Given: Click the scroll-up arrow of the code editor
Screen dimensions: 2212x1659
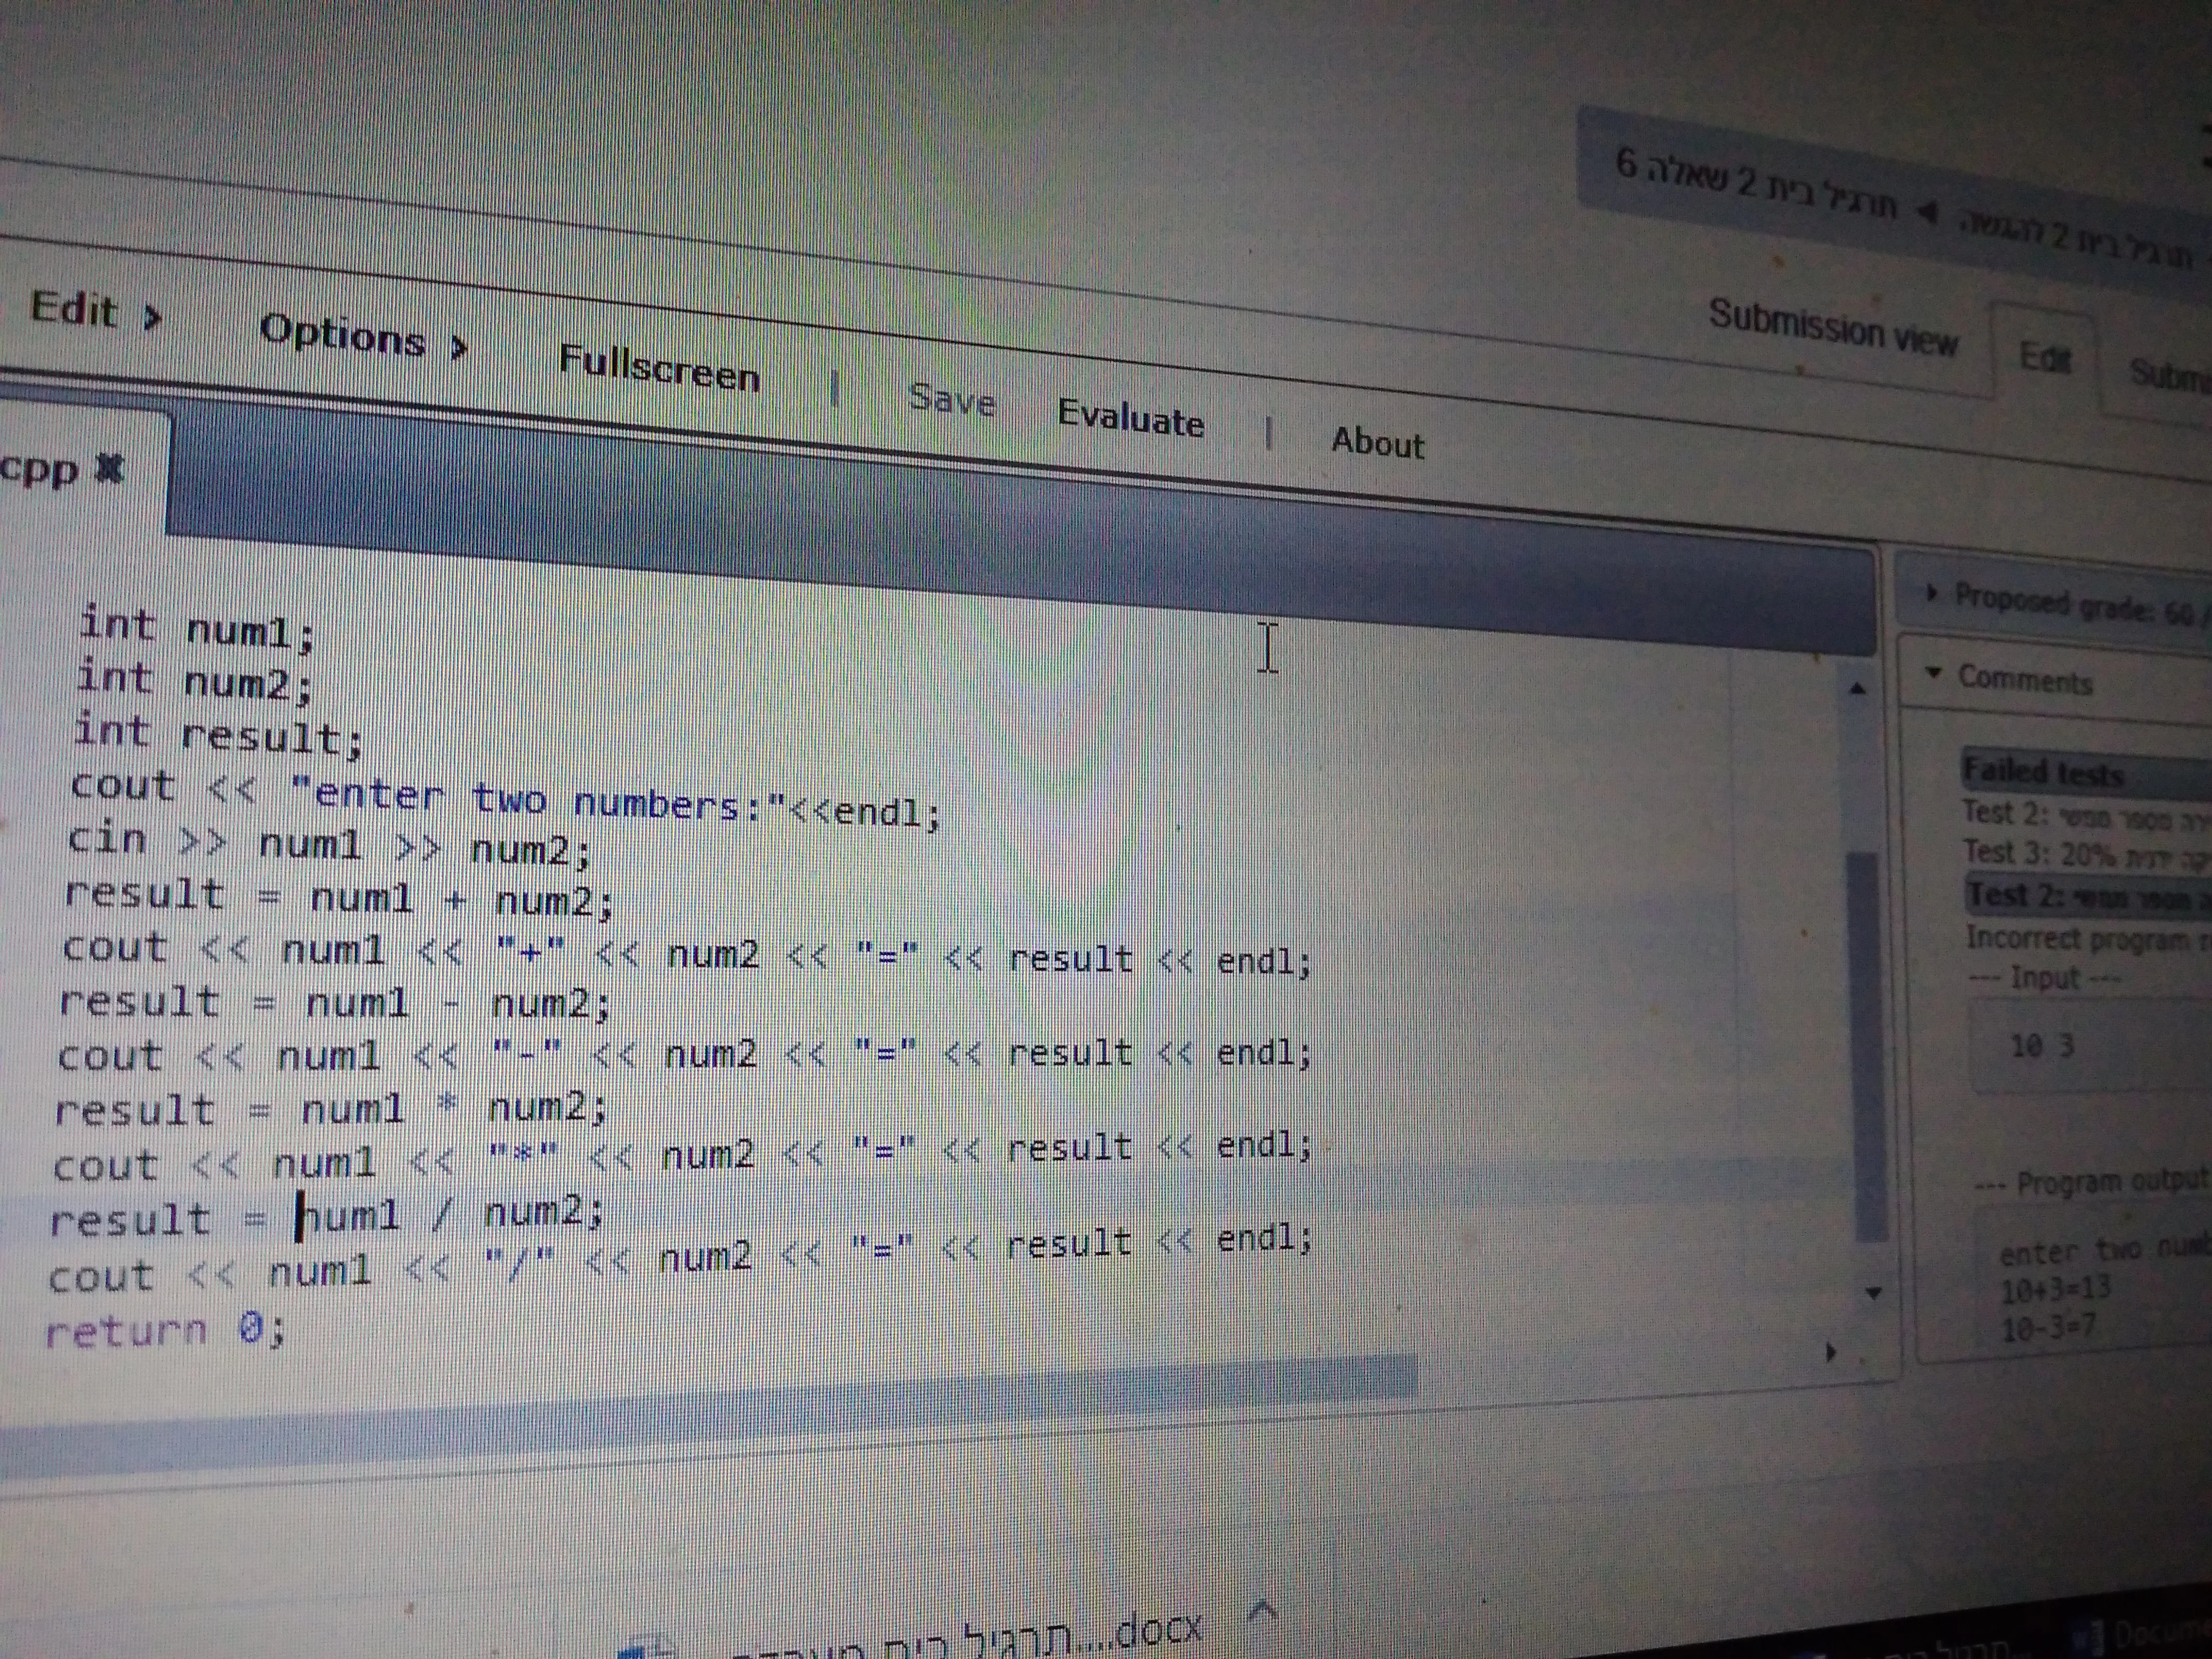Looking at the screenshot, I should (x=1858, y=689).
